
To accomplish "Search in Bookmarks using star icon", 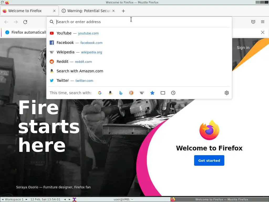I will [x=152, y=93].
